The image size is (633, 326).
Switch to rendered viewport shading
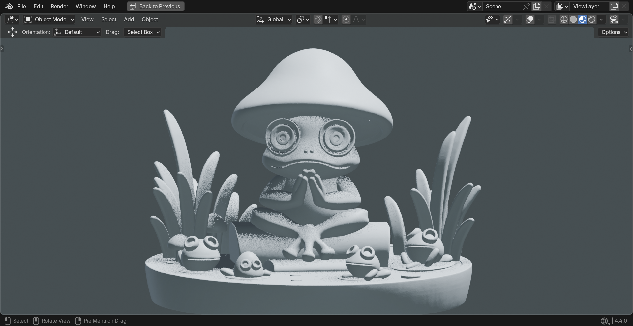click(592, 19)
